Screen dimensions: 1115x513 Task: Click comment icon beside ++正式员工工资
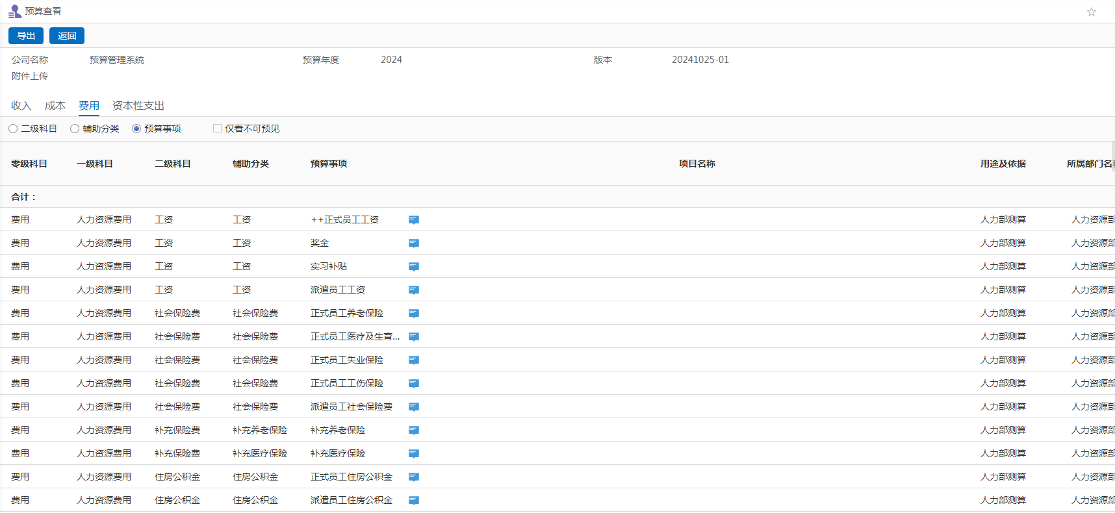tap(414, 220)
